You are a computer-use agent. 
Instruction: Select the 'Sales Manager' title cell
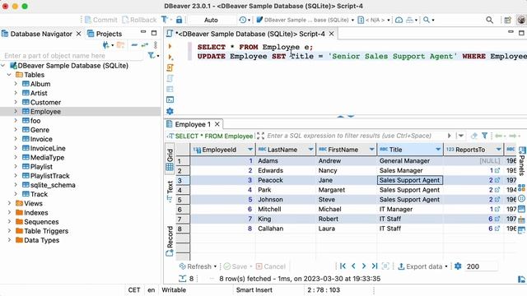[x=410, y=170]
